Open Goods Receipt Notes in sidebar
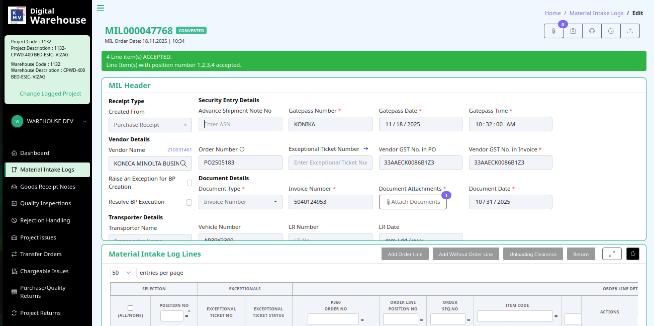654x326 pixels. (x=47, y=187)
